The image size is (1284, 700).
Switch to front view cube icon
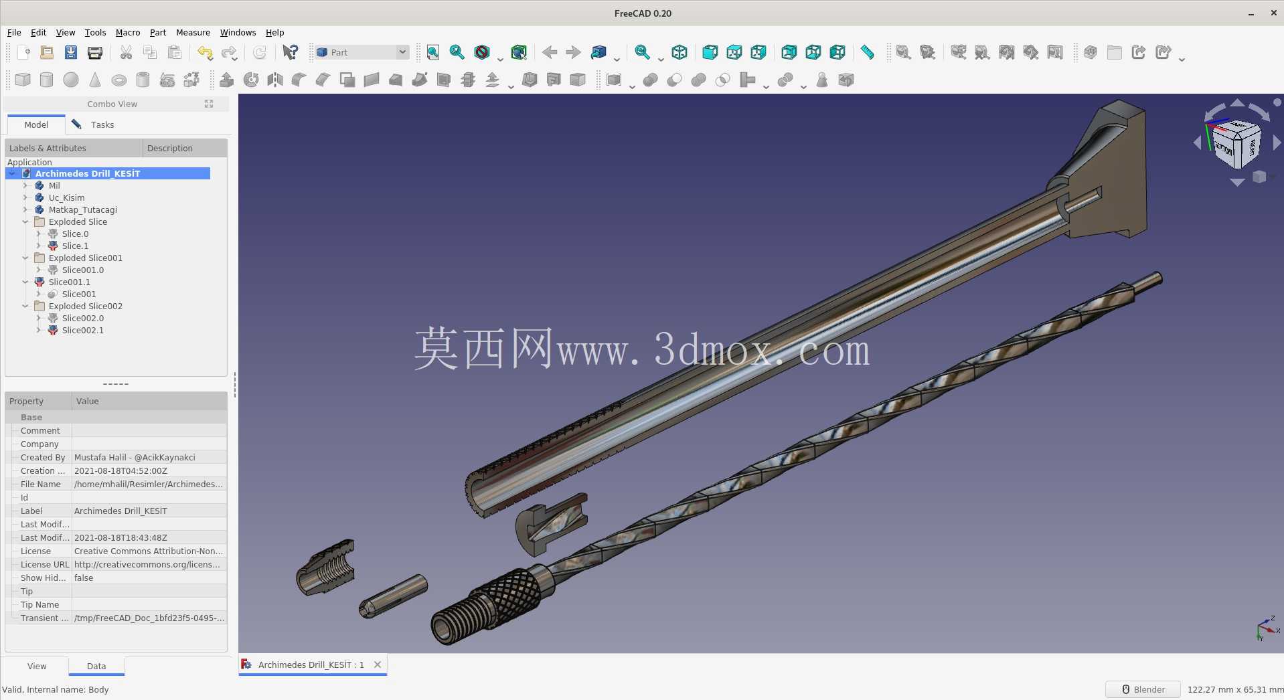pyautogui.click(x=710, y=52)
